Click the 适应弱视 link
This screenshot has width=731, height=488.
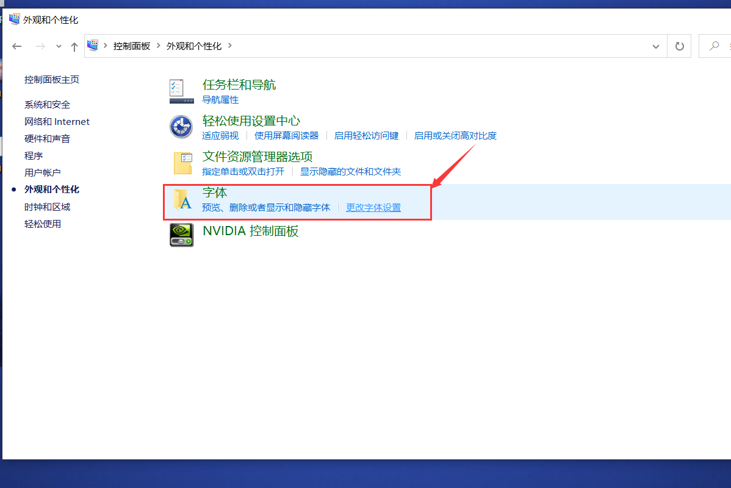(x=220, y=135)
